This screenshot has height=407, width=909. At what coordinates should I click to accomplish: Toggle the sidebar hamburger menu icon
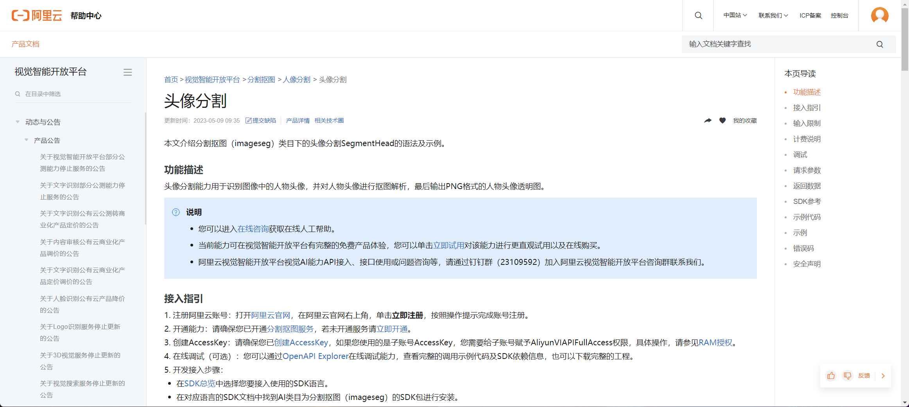[x=127, y=72]
